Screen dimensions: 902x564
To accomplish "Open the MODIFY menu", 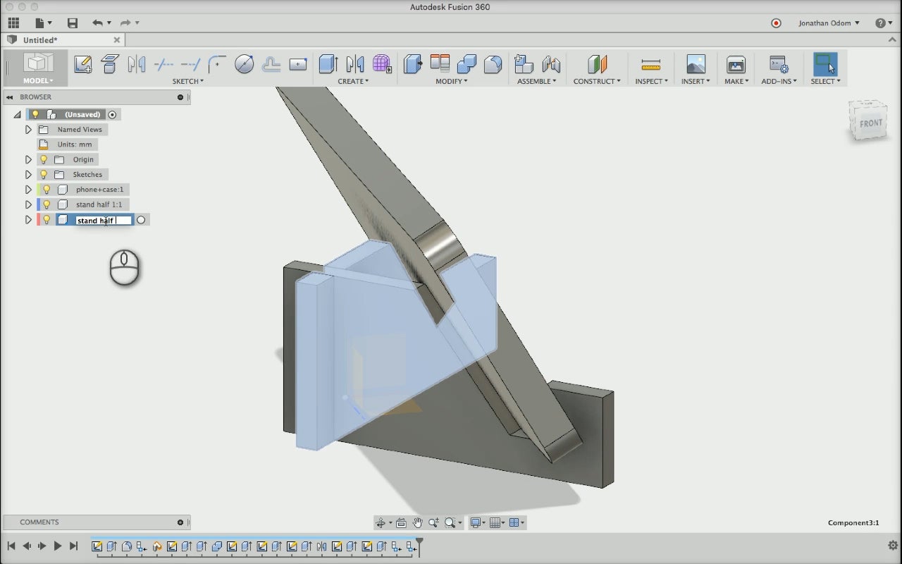I will click(451, 81).
